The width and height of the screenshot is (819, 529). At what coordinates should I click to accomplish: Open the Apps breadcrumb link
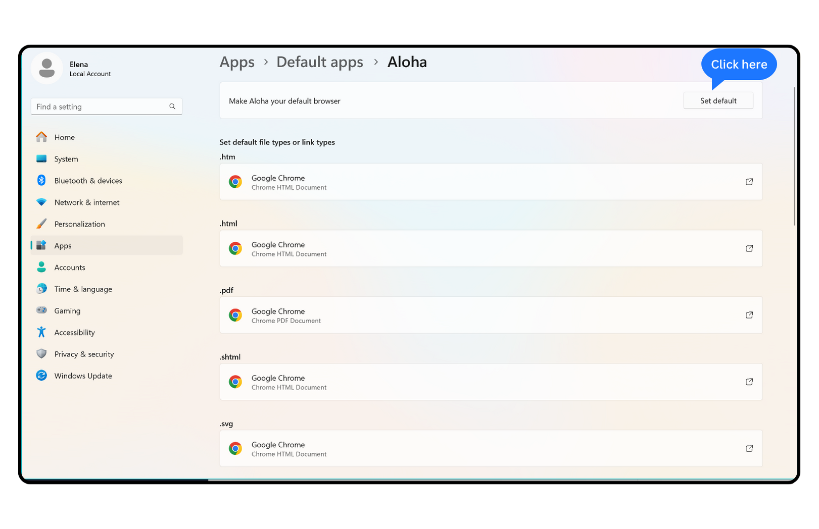237,62
